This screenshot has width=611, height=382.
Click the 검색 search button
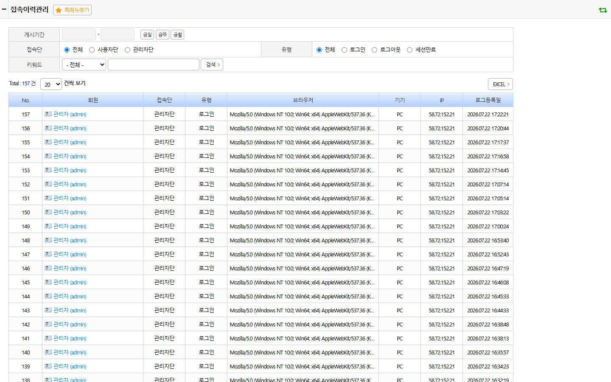click(x=212, y=65)
